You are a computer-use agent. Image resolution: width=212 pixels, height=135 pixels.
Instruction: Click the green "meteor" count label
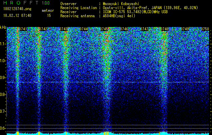tap(48, 10)
